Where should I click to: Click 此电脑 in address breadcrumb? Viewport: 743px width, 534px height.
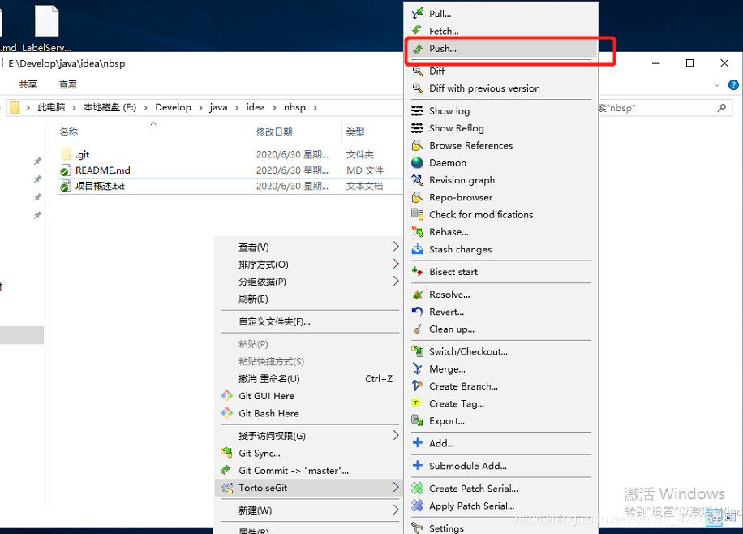pyautogui.click(x=51, y=107)
